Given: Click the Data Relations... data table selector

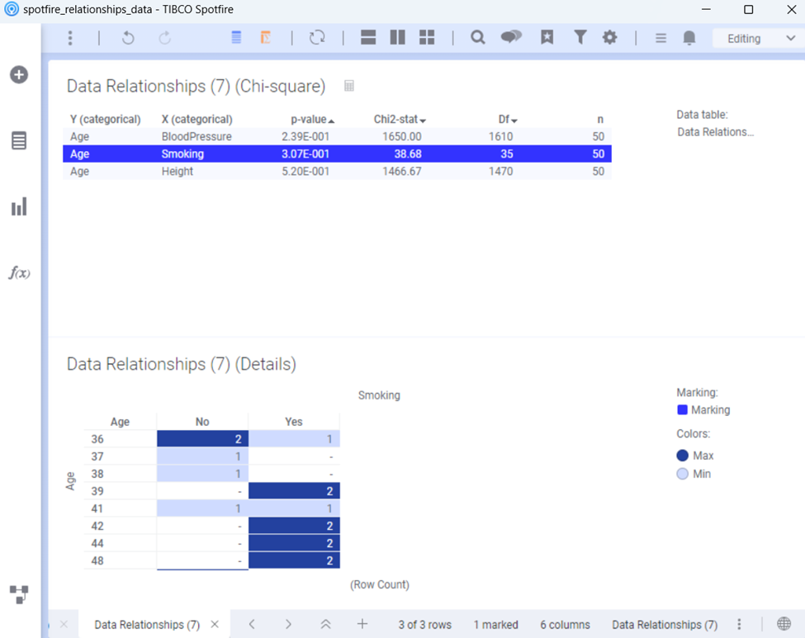Looking at the screenshot, I should [x=715, y=132].
